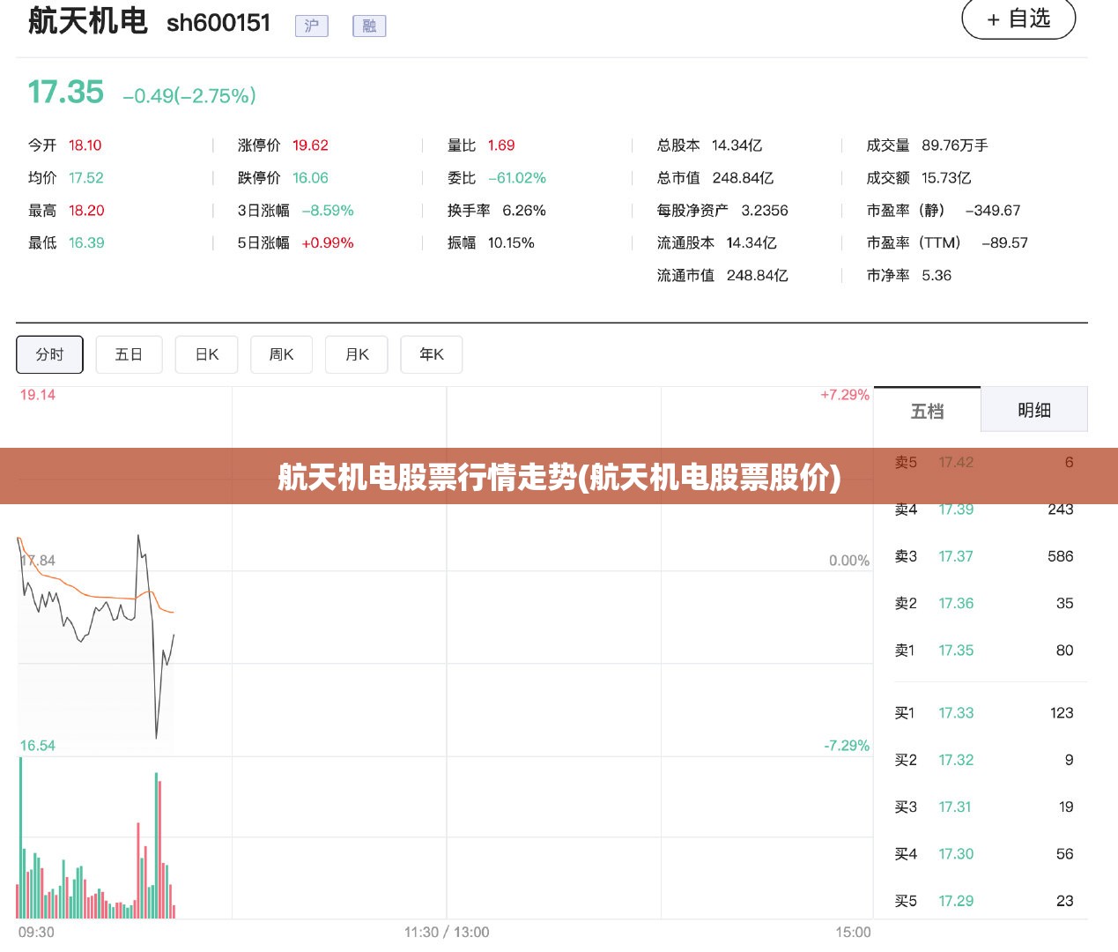Open the 月K chart tab
The width and height of the screenshot is (1118, 952).
coord(357,354)
